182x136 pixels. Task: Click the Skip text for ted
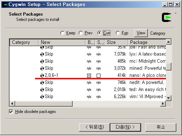(49, 90)
